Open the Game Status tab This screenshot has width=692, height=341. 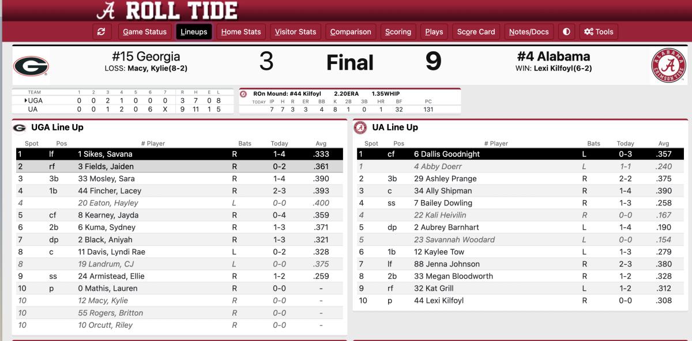point(144,32)
